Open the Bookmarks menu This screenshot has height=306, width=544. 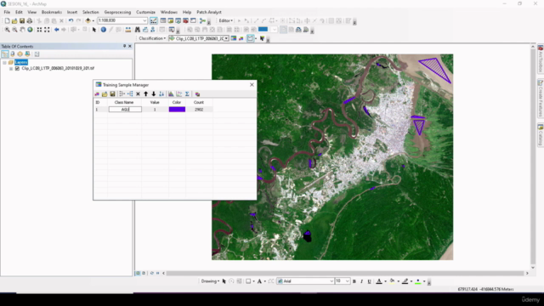(x=52, y=12)
